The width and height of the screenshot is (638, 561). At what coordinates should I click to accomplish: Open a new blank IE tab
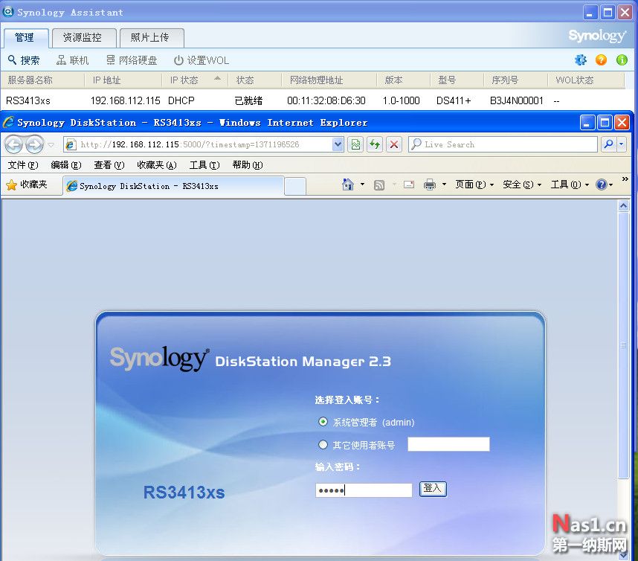(x=295, y=187)
